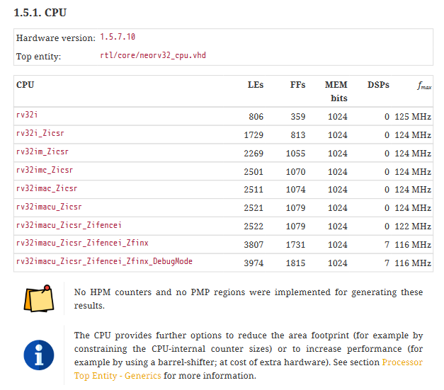The width and height of the screenshot is (444, 390).
Task: Click the rv32imacu_Zicsr_Zifencei entry
Action: [x=69, y=226]
